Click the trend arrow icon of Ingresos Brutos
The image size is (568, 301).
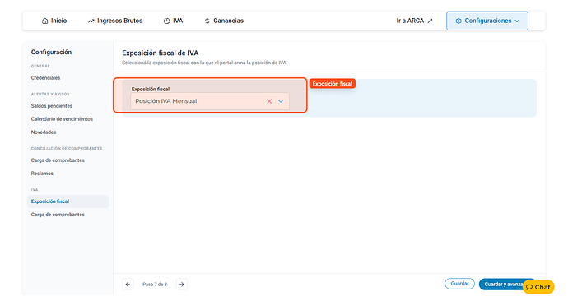tap(91, 21)
